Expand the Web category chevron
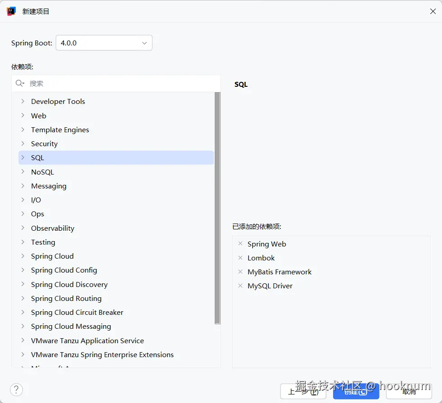442x403 pixels. point(23,115)
